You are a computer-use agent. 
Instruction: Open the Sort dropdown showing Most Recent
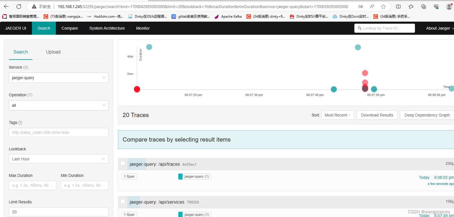click(338, 115)
